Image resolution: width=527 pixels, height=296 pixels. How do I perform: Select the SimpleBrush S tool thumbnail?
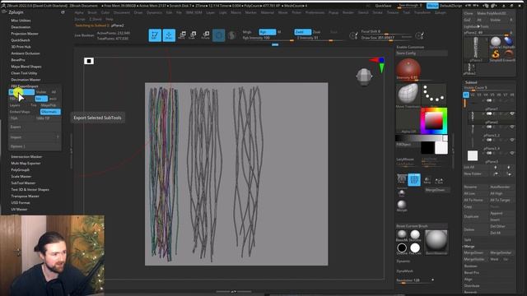coord(496,54)
